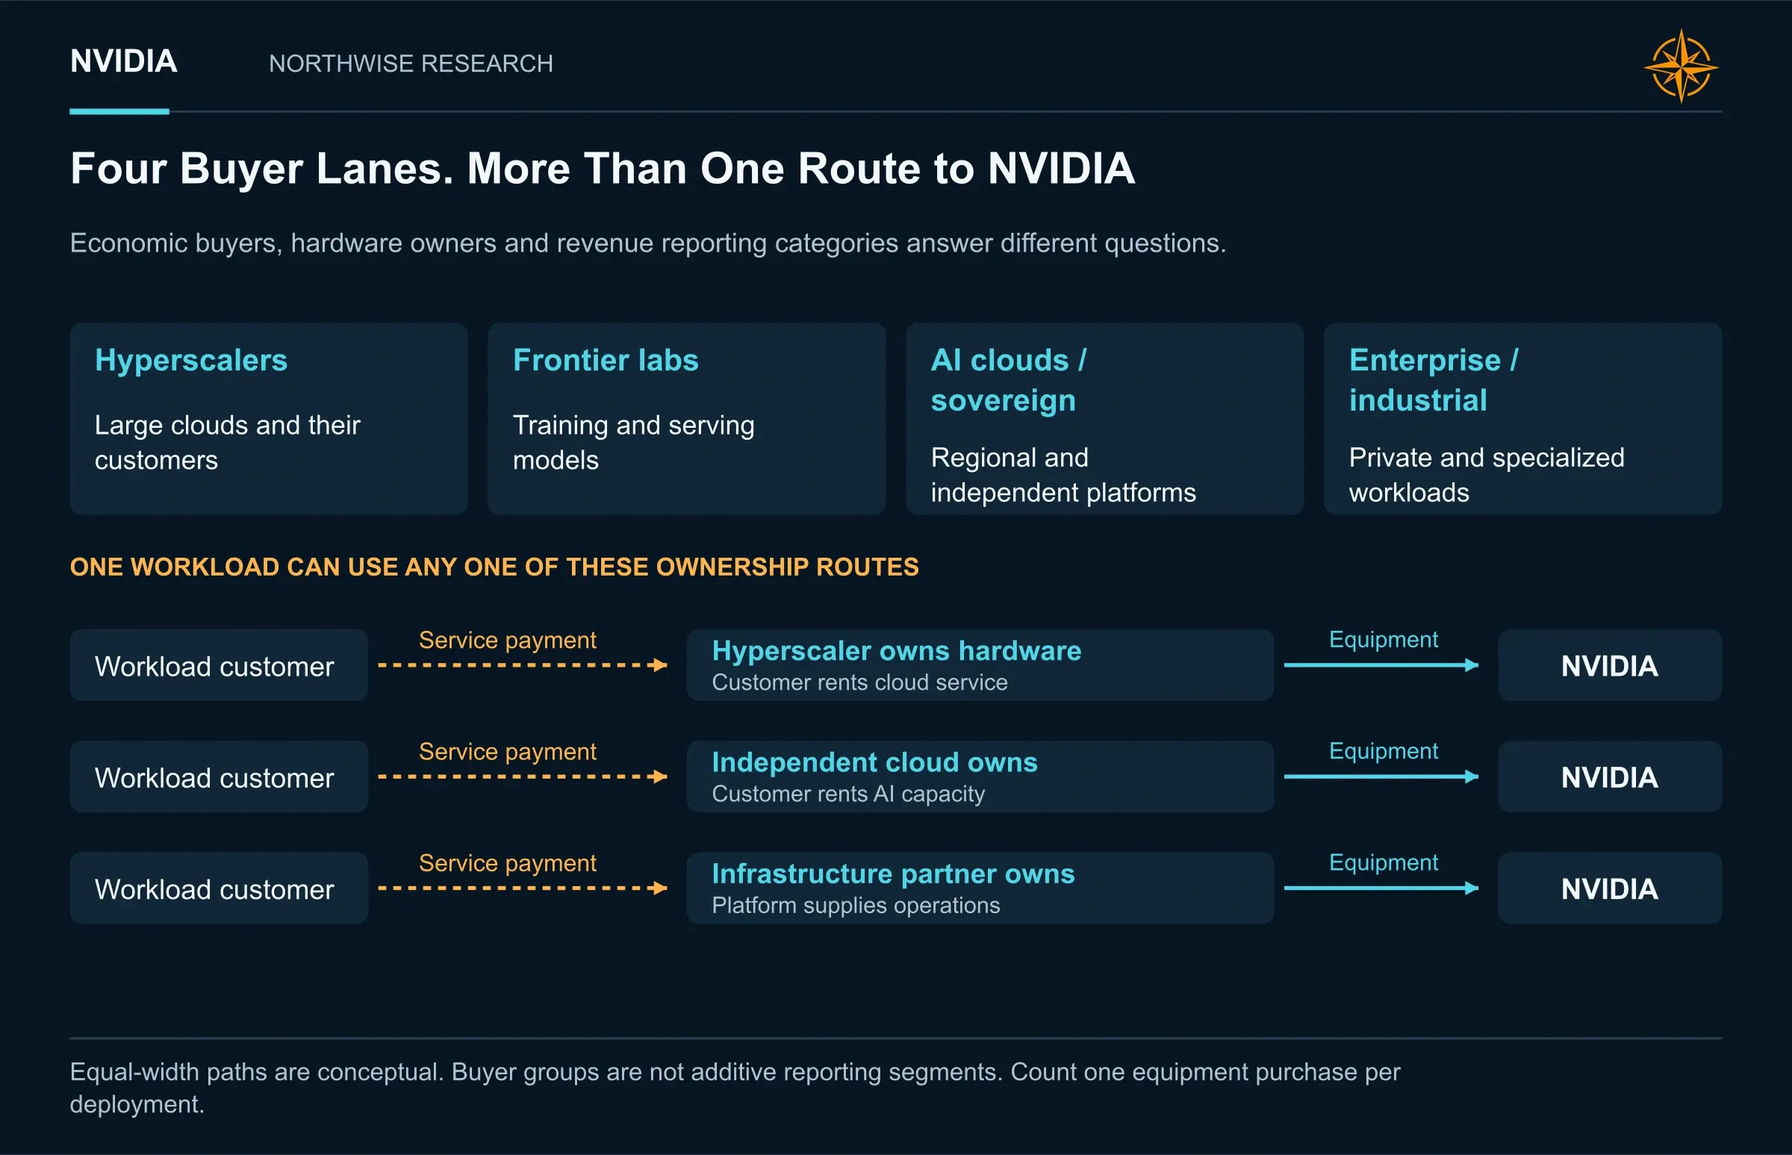Click 'Independent cloud owns' heading
Screen dimensions: 1792x1155
tap(874, 763)
